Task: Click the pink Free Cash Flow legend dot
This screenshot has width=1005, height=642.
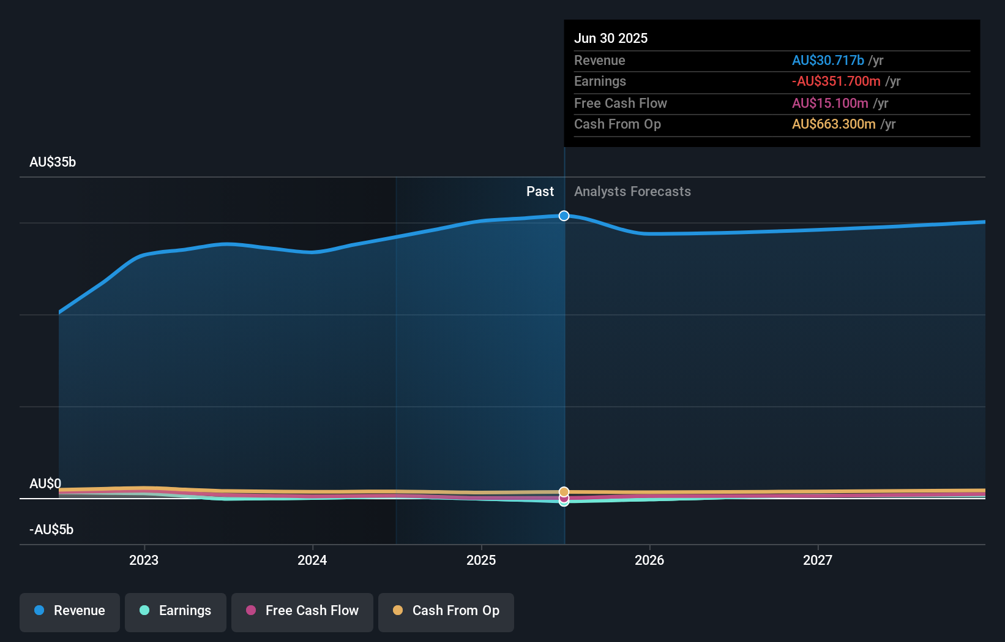Action: click(x=253, y=611)
